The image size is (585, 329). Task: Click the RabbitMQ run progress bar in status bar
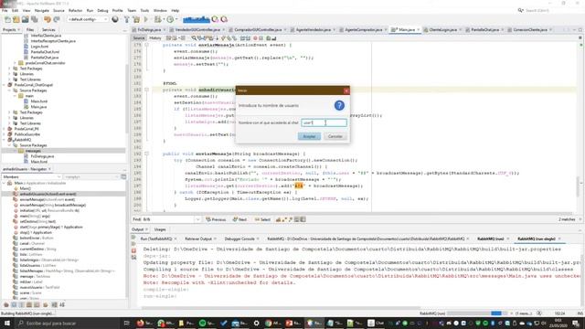coord(476,313)
